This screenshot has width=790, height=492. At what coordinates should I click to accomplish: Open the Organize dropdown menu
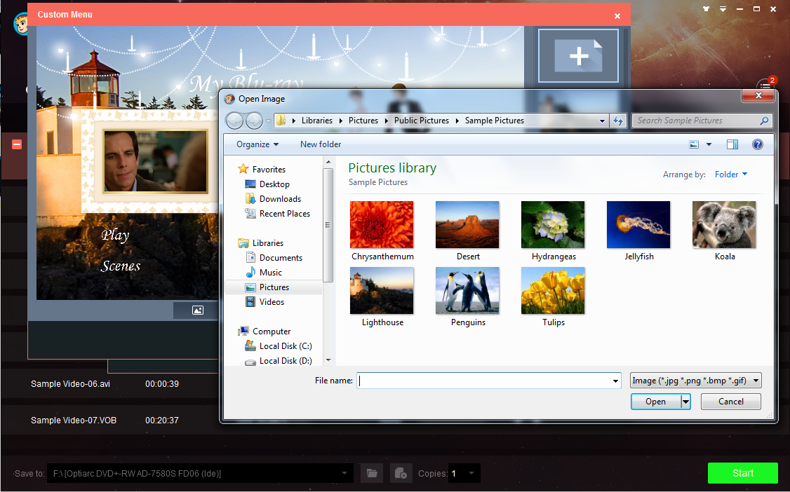255,144
